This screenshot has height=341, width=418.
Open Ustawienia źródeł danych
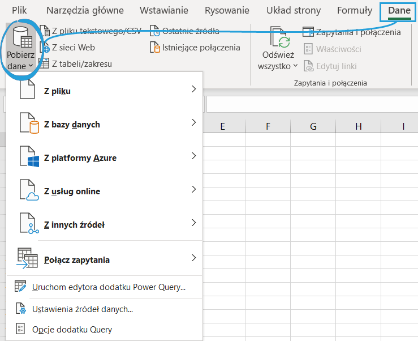[83, 309]
